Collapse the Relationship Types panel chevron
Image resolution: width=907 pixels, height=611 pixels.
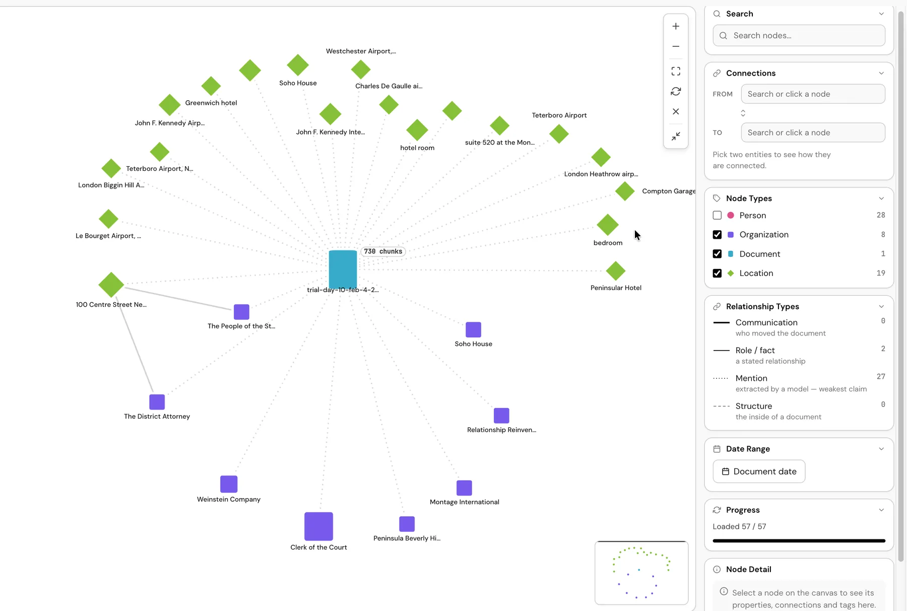point(881,306)
